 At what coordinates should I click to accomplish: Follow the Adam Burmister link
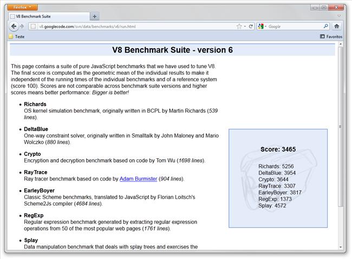click(x=138, y=179)
